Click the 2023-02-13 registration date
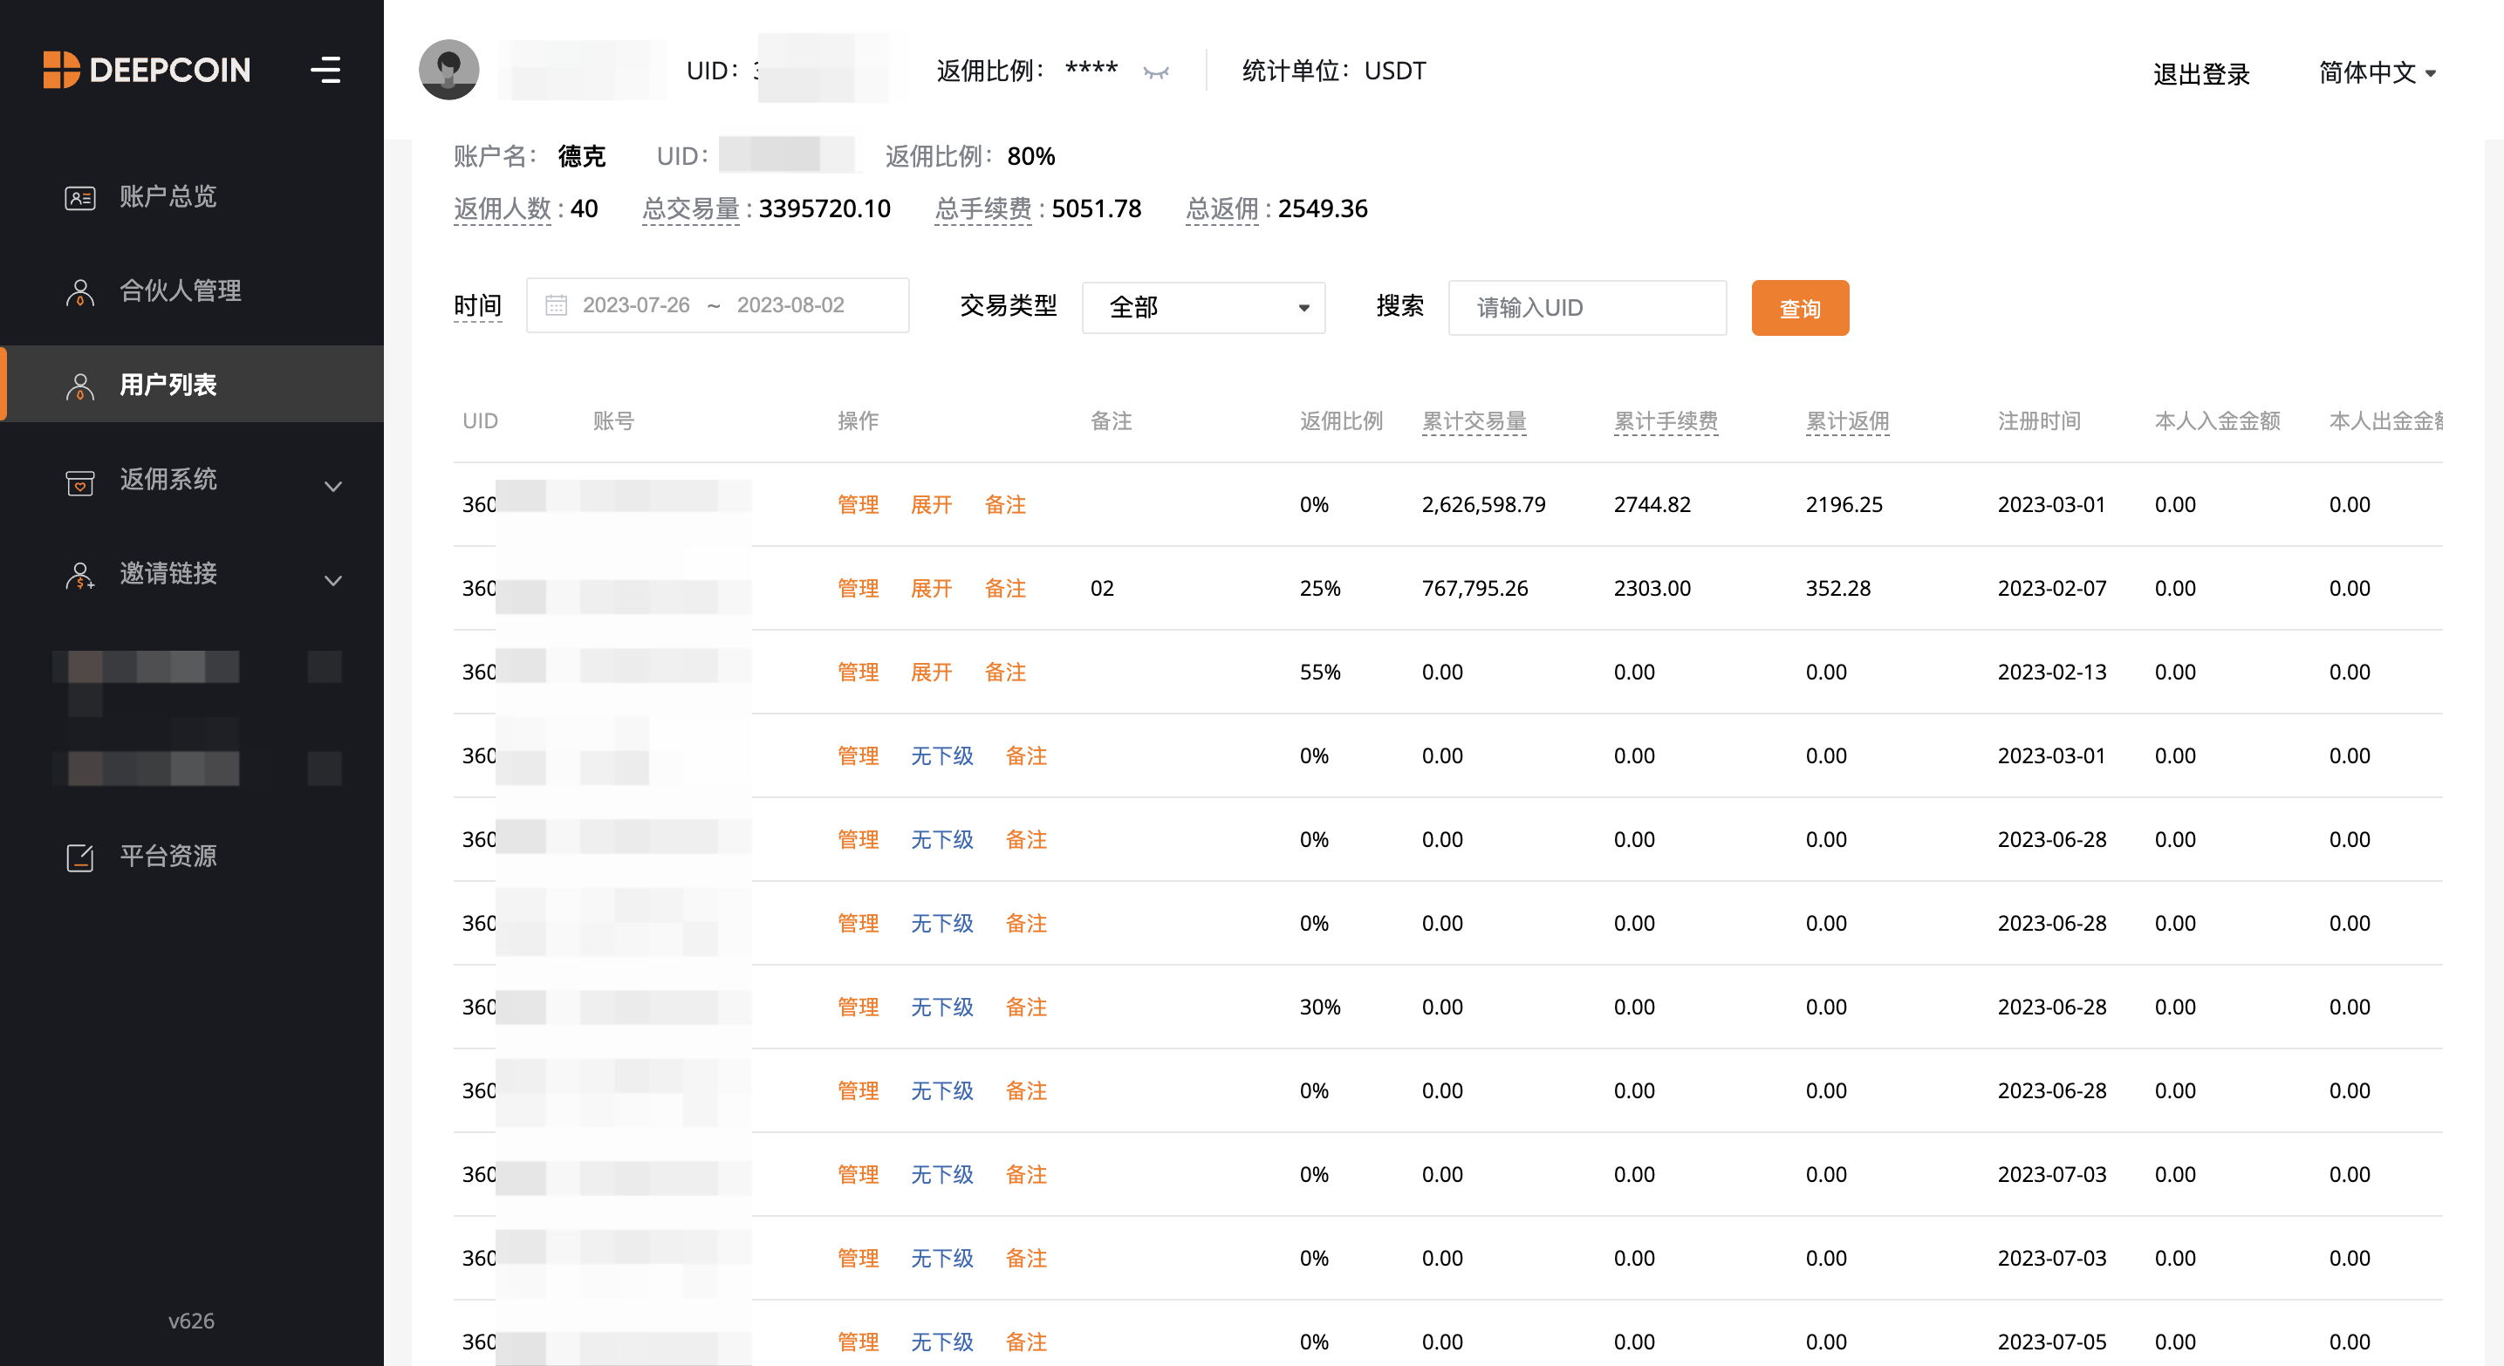The height and width of the screenshot is (1366, 2504). (x=2051, y=673)
